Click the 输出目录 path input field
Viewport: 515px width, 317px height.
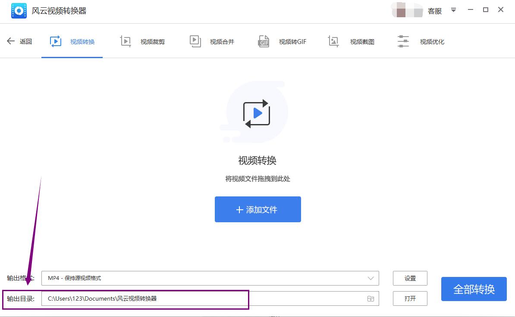(x=210, y=298)
